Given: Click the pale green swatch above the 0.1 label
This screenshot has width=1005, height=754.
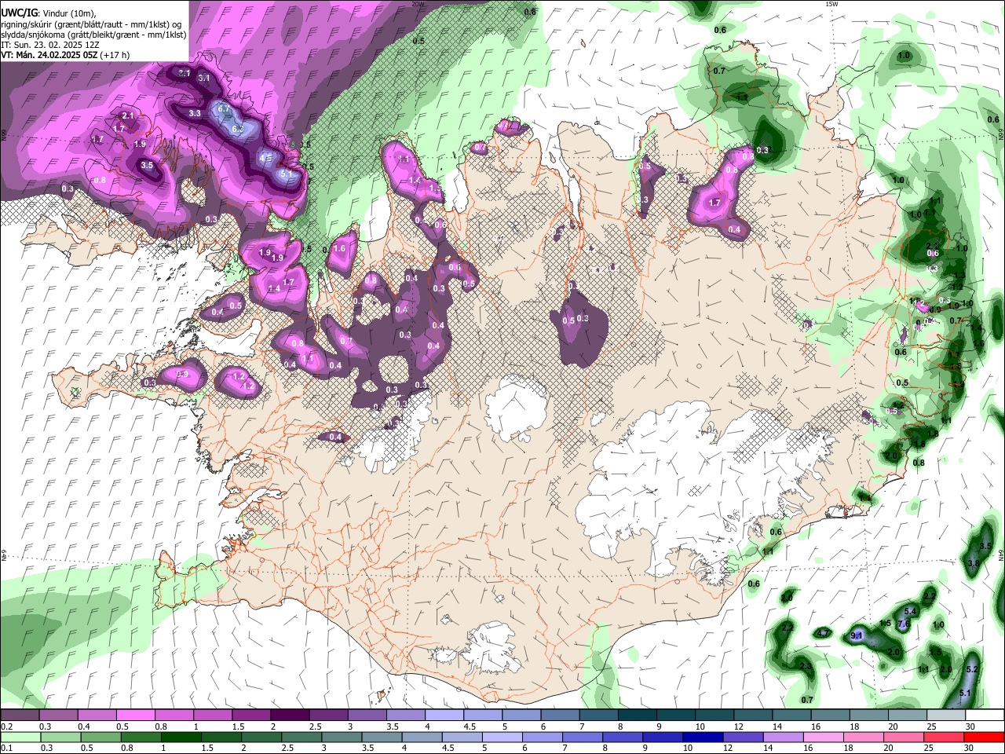Looking at the screenshot, I should 20,738.
